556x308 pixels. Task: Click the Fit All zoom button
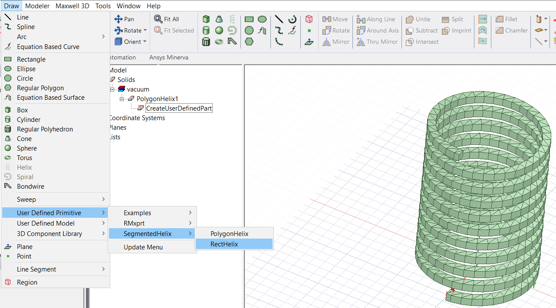167,19
